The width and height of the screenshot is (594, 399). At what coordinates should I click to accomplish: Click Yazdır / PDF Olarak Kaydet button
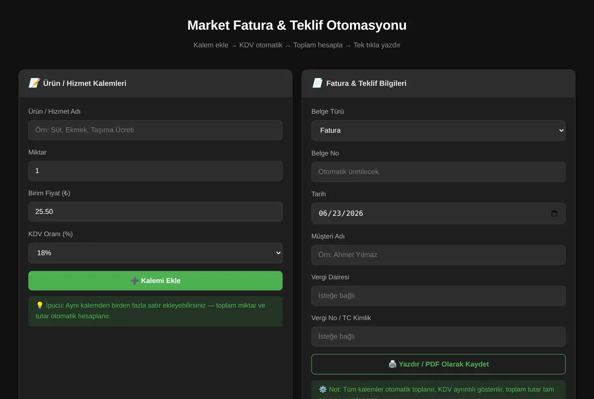(x=439, y=364)
